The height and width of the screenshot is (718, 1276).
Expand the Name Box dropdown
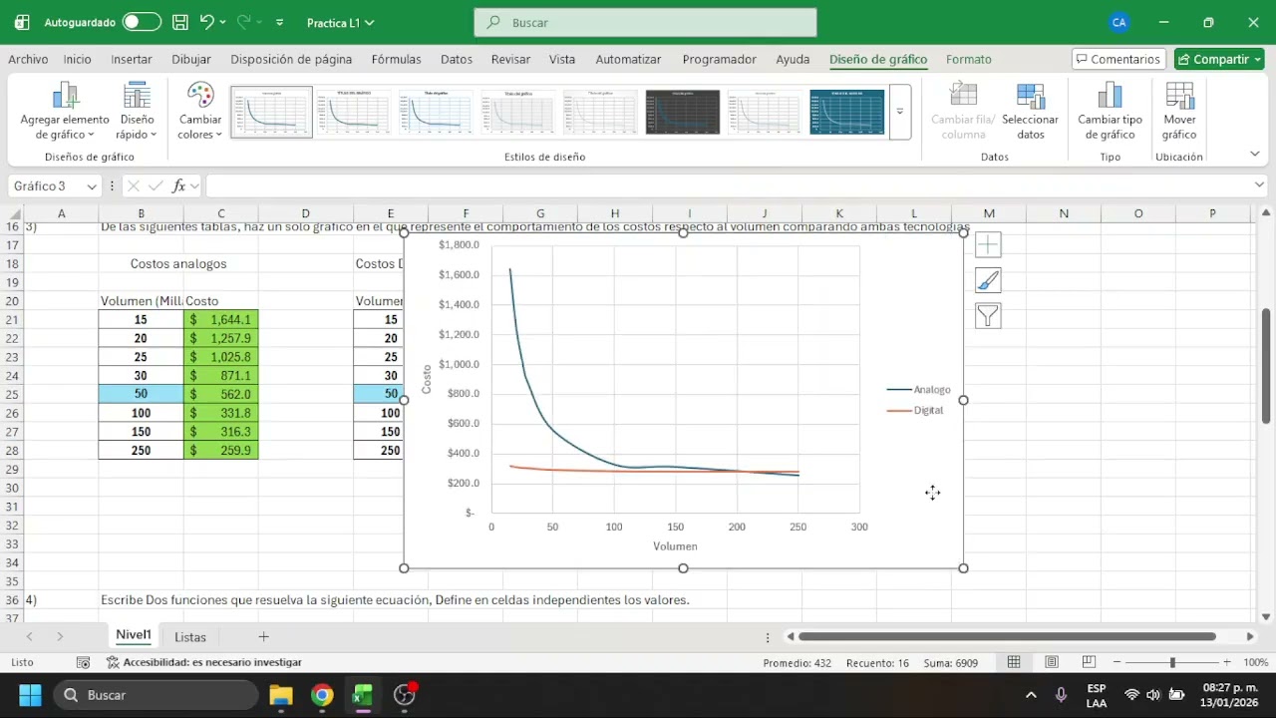(x=92, y=186)
